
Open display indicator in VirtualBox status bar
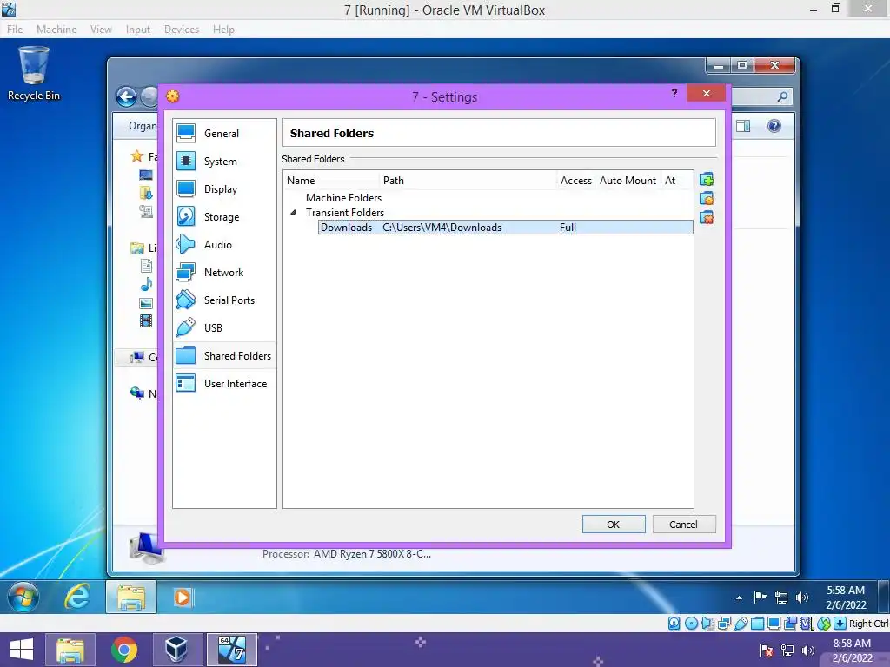[x=774, y=624]
